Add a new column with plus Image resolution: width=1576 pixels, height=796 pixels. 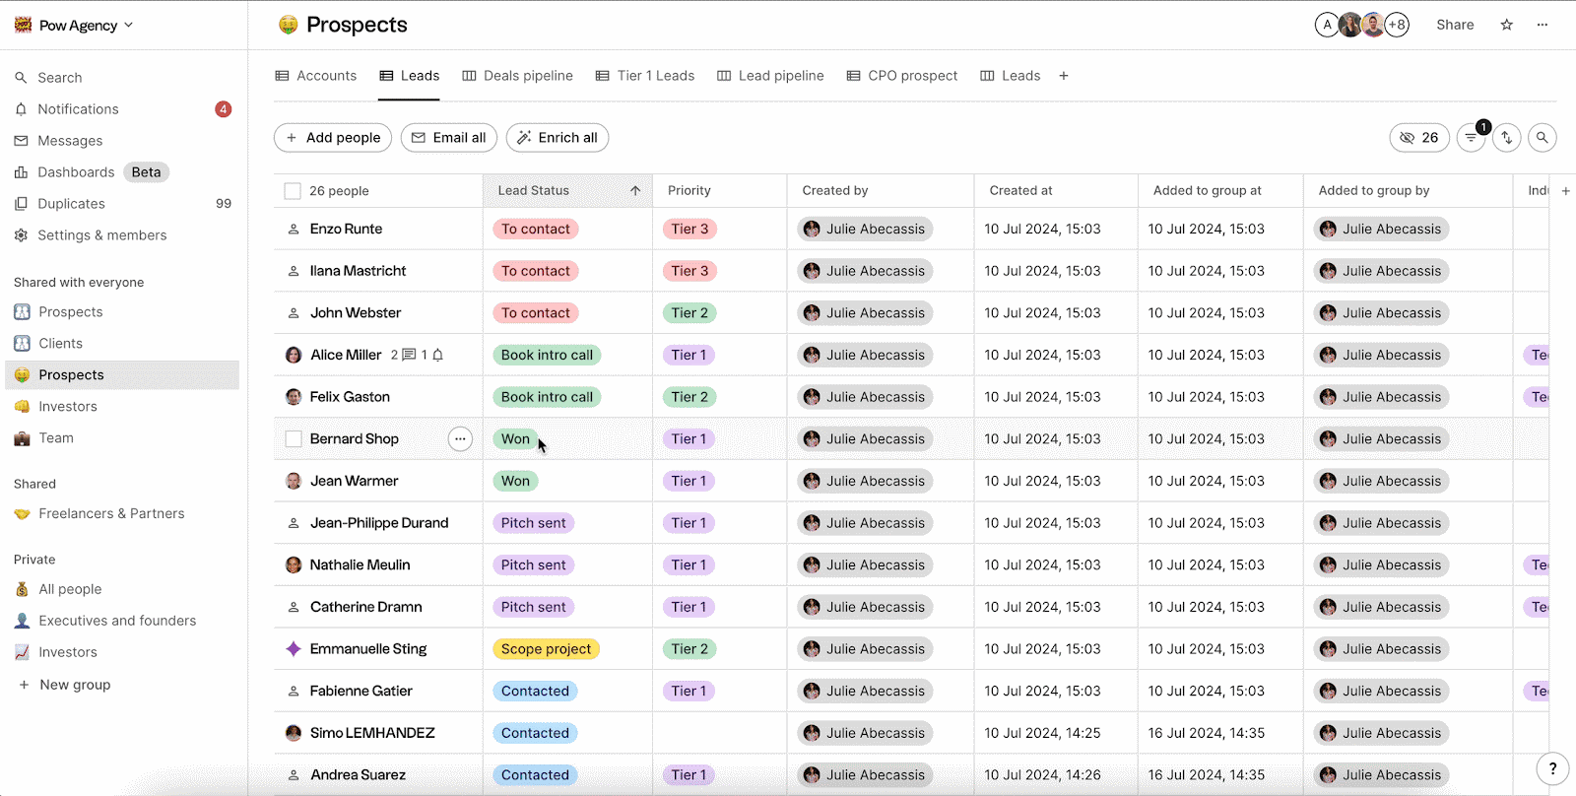[1565, 191]
